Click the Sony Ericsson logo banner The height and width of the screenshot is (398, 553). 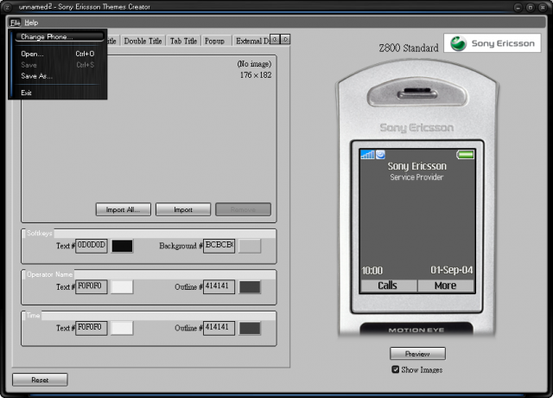point(492,43)
